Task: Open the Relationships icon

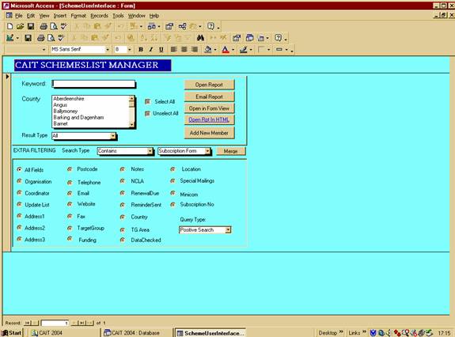Action: (182, 26)
